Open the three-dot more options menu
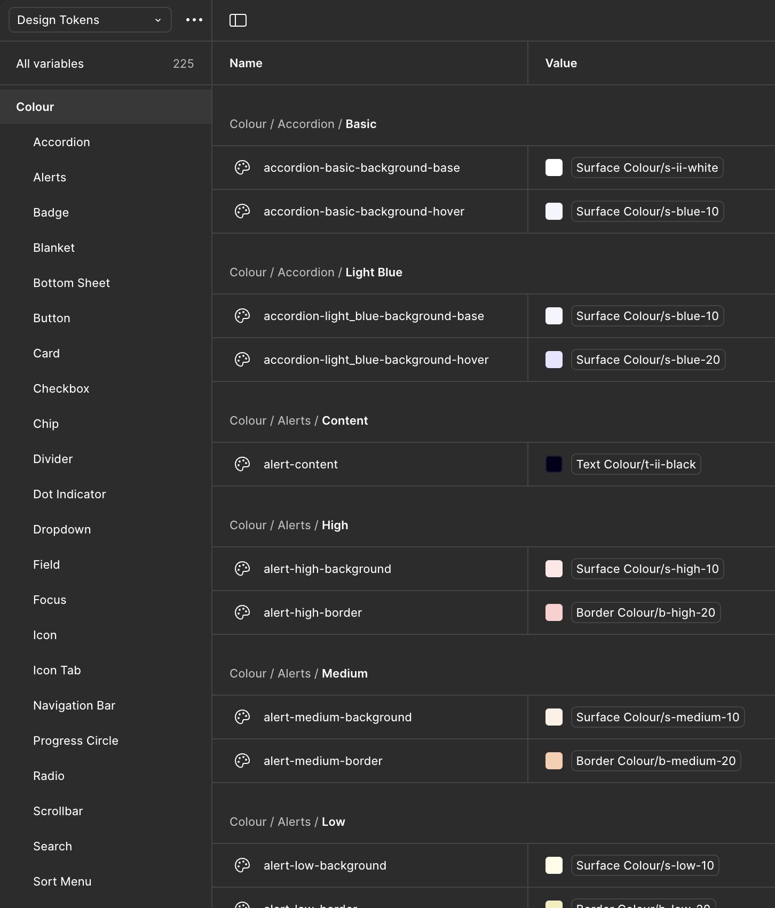Screen dimensions: 775x908 point(194,20)
